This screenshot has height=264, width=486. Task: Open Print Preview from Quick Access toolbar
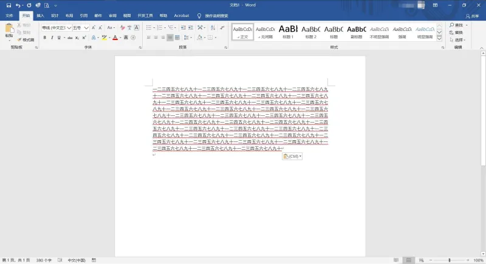point(47,5)
